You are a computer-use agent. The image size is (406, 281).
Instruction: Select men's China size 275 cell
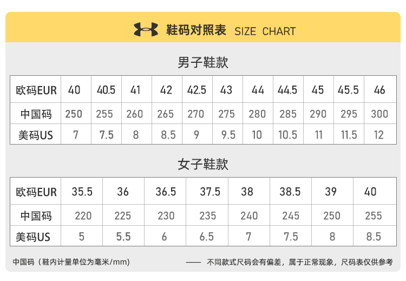226,114
